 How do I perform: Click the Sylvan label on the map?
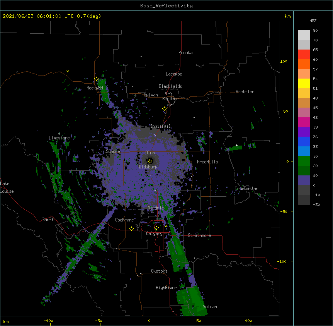[151, 95]
